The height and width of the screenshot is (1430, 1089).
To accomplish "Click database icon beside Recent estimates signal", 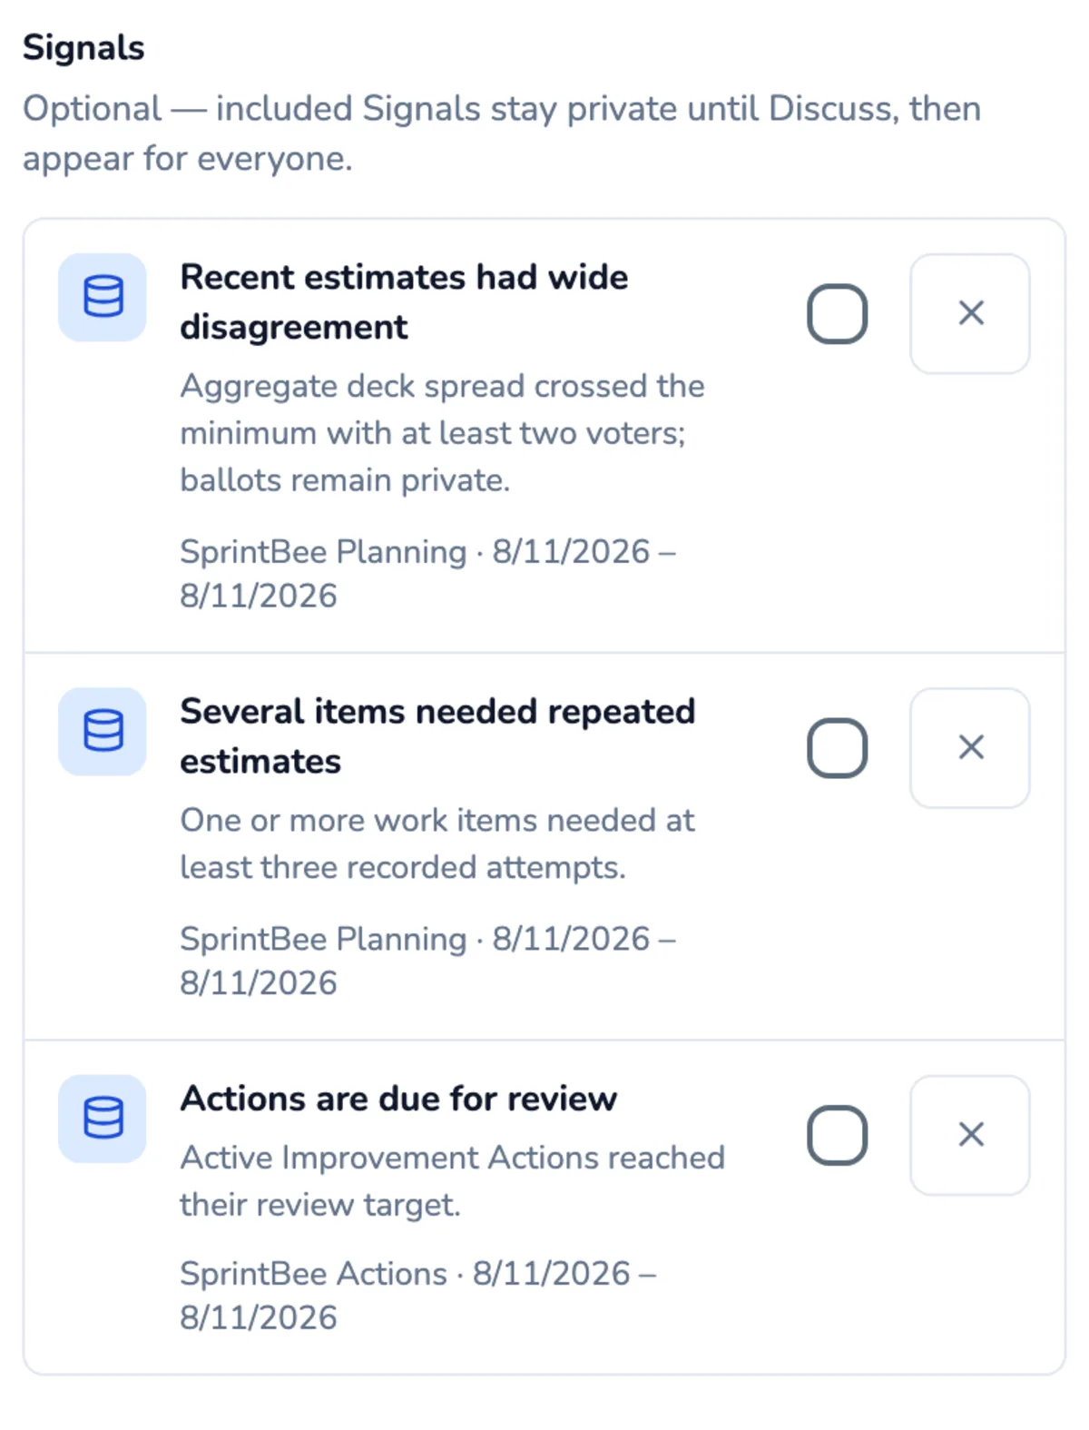I will pyautogui.click(x=103, y=297).
